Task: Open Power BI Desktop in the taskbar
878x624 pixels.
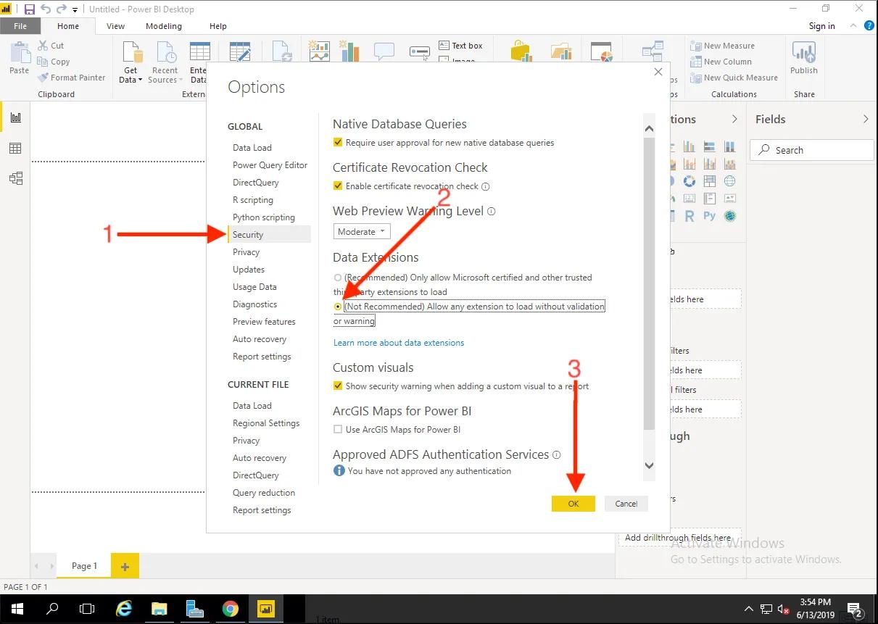Action: pos(266,608)
